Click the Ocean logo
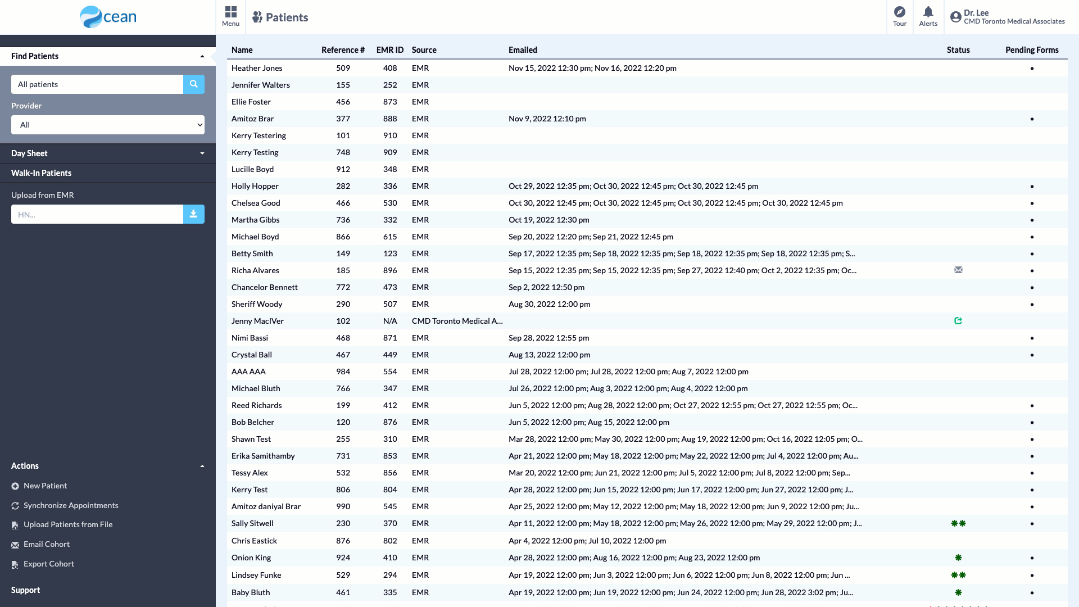Viewport: 1079px width, 607px height. click(x=108, y=17)
